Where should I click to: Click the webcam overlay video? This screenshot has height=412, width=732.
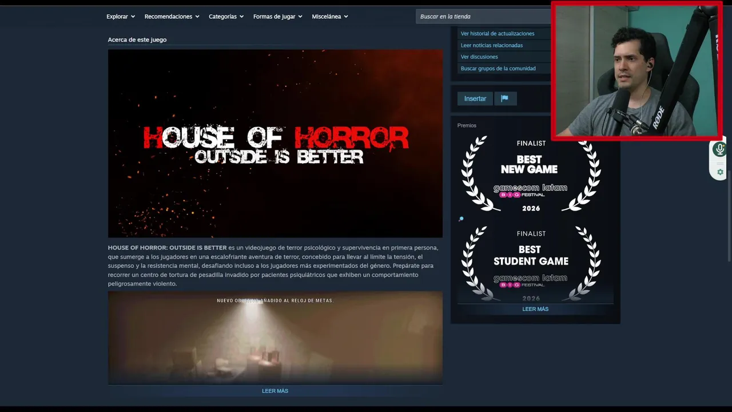click(x=637, y=70)
